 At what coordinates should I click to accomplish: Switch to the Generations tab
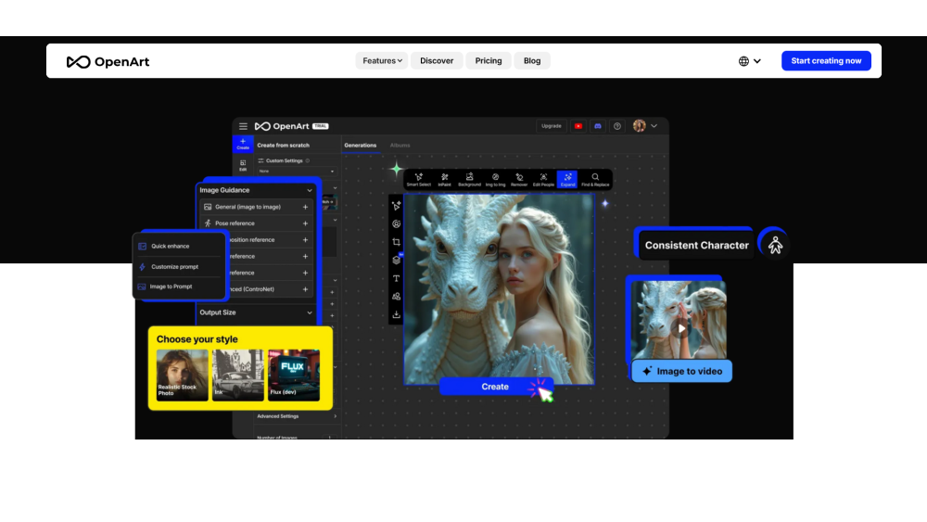[x=361, y=146]
